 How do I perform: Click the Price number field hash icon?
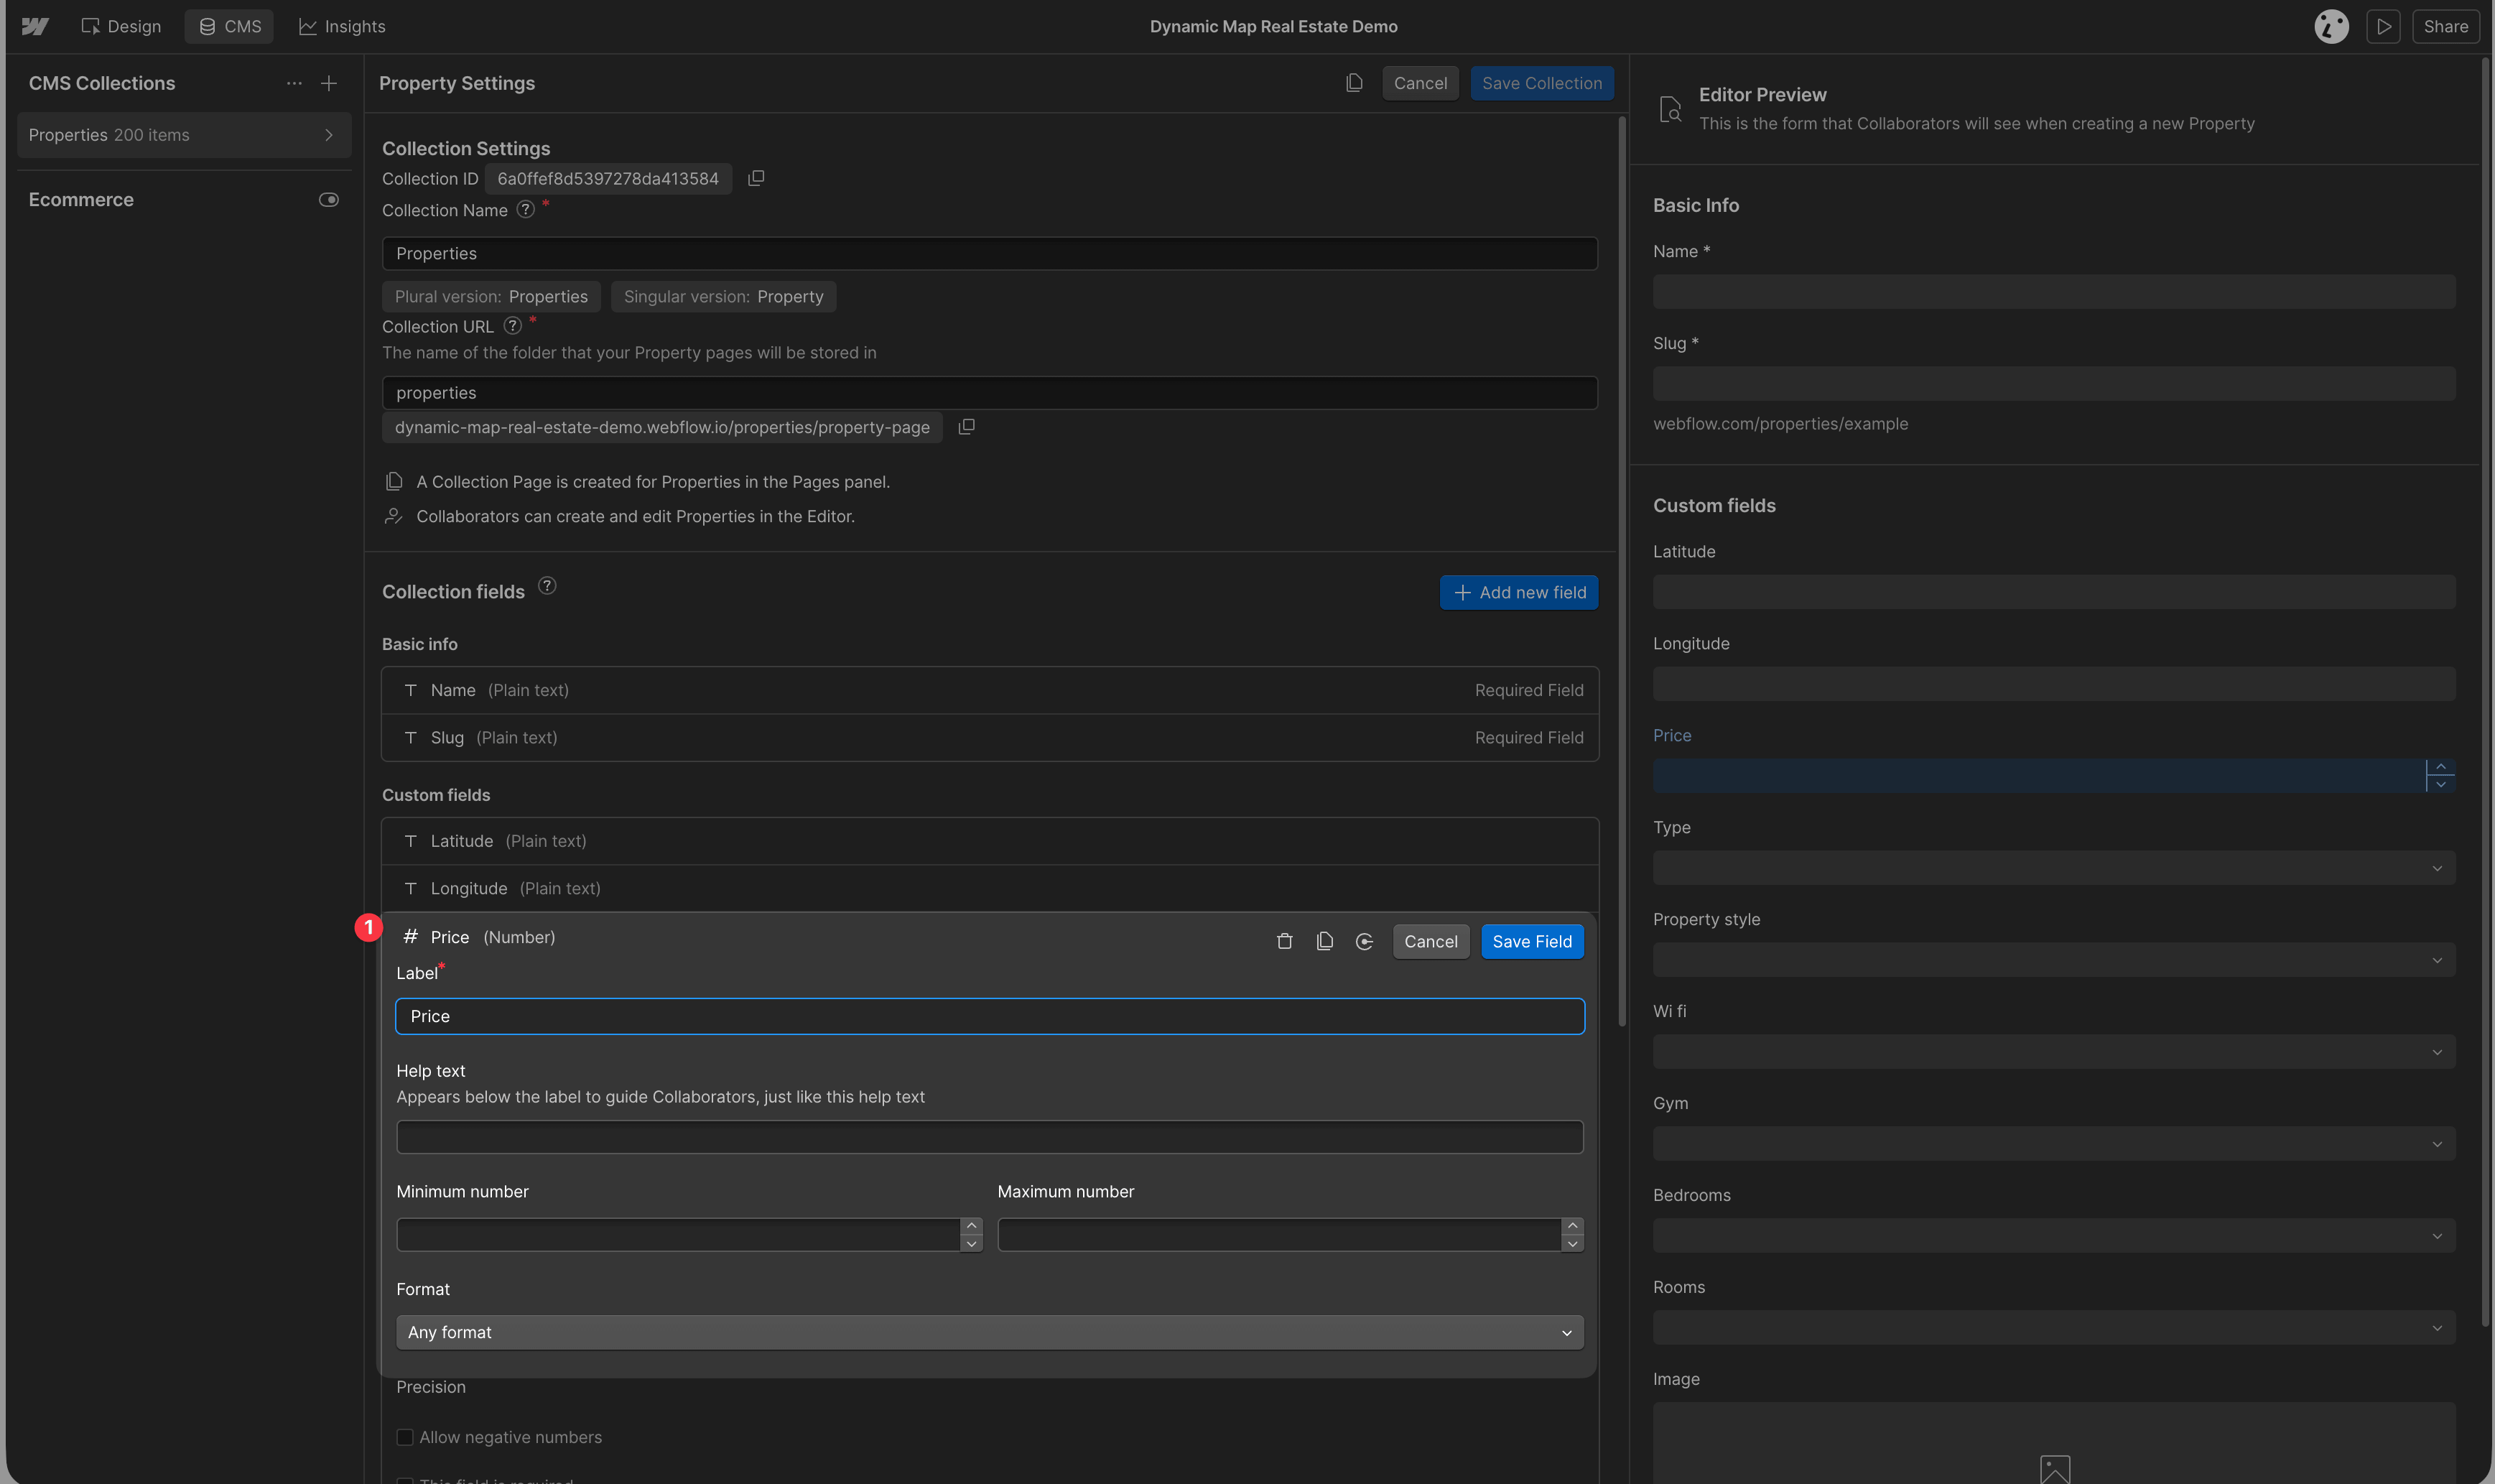410,937
